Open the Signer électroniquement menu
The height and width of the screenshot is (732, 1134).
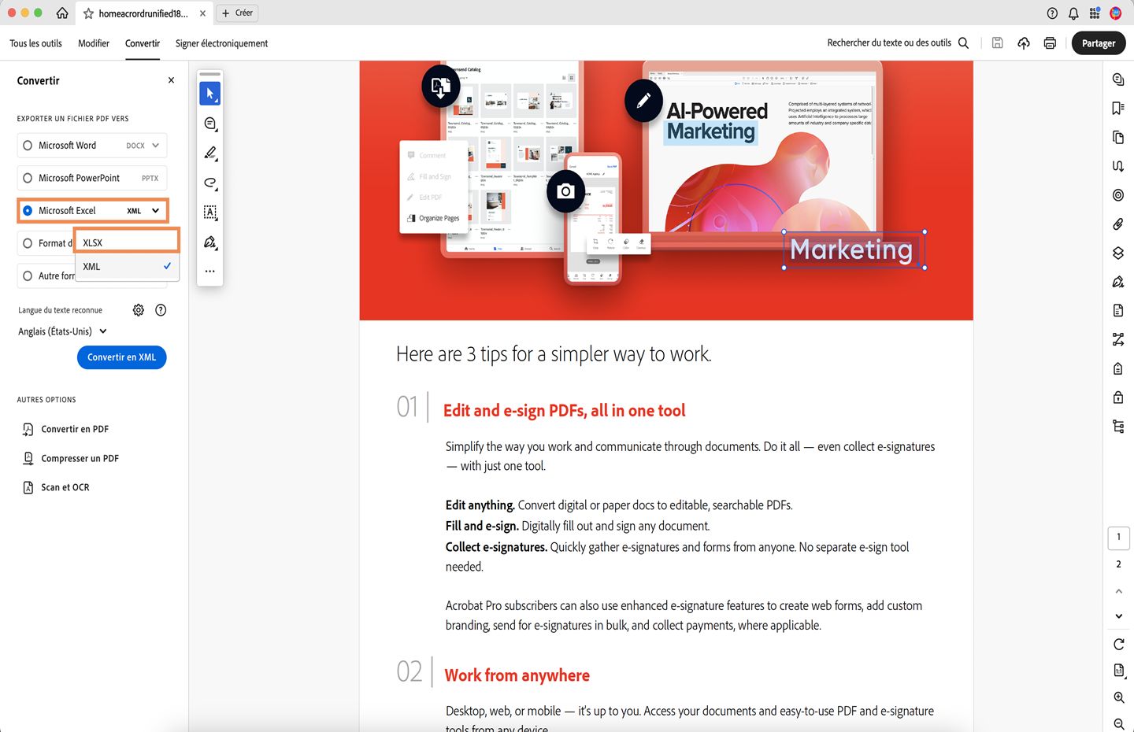[221, 43]
